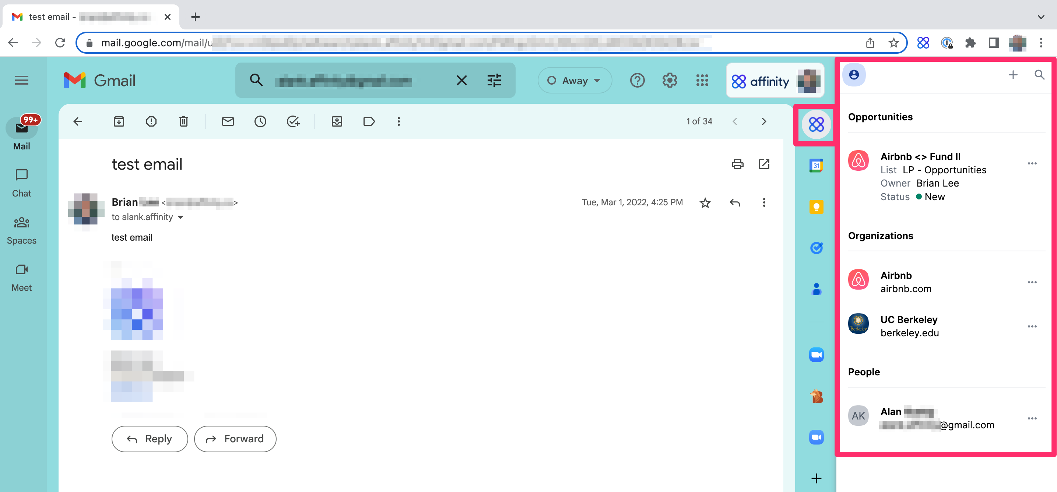Open Google Tasks from the side panel
1057x492 pixels.
tap(816, 248)
